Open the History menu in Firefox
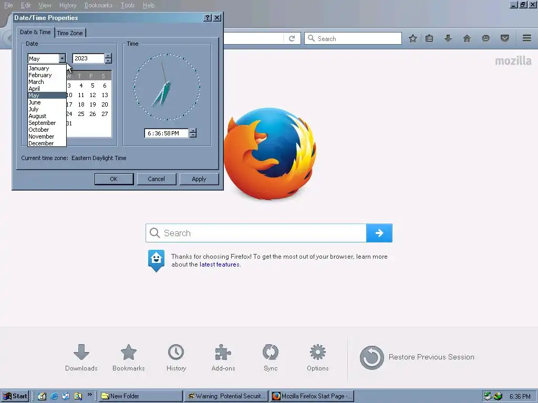This screenshot has width=538, height=403. click(68, 5)
